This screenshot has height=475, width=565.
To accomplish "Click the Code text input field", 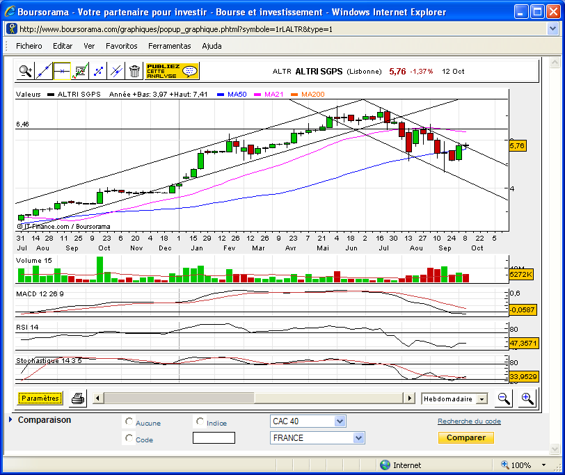I will click(x=214, y=438).
